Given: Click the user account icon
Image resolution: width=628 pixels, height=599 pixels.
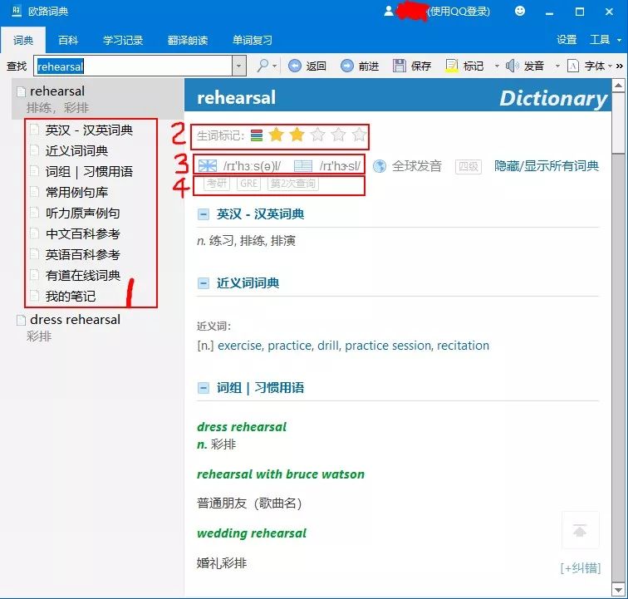Looking at the screenshot, I should point(389,12).
